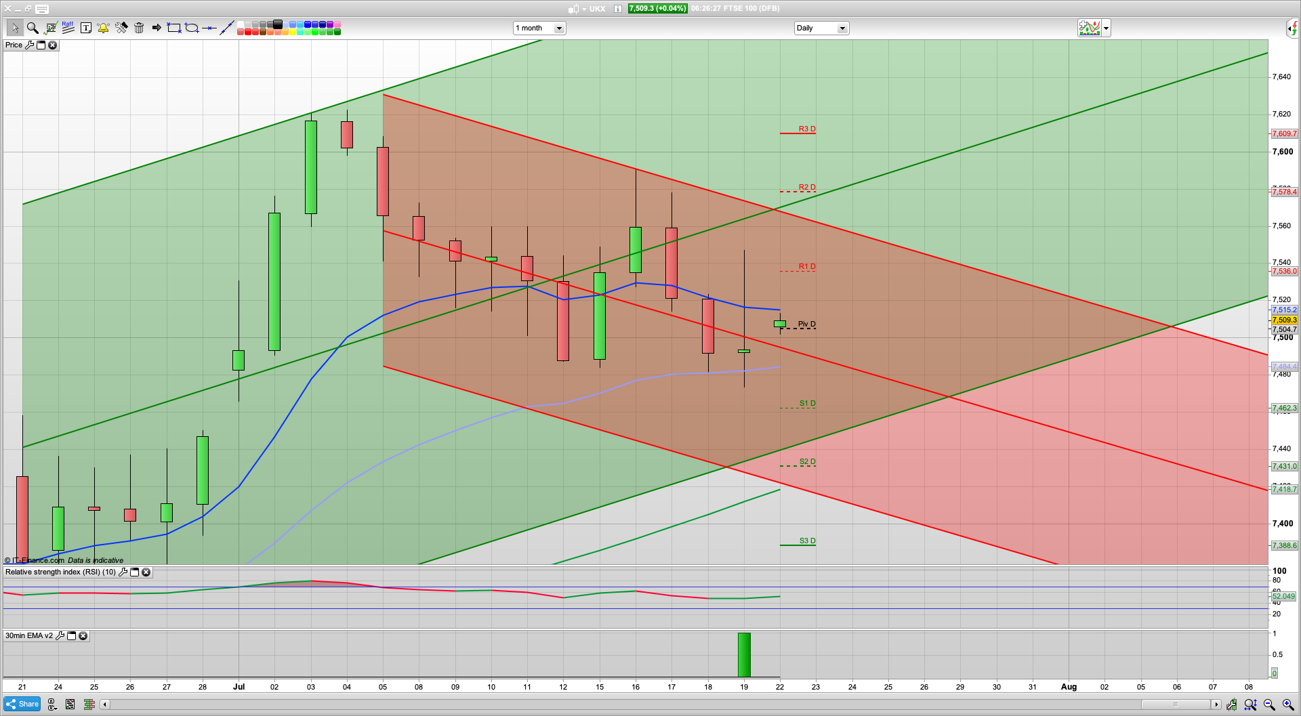
Task: Pick the black color swatch
Action: tap(278, 24)
